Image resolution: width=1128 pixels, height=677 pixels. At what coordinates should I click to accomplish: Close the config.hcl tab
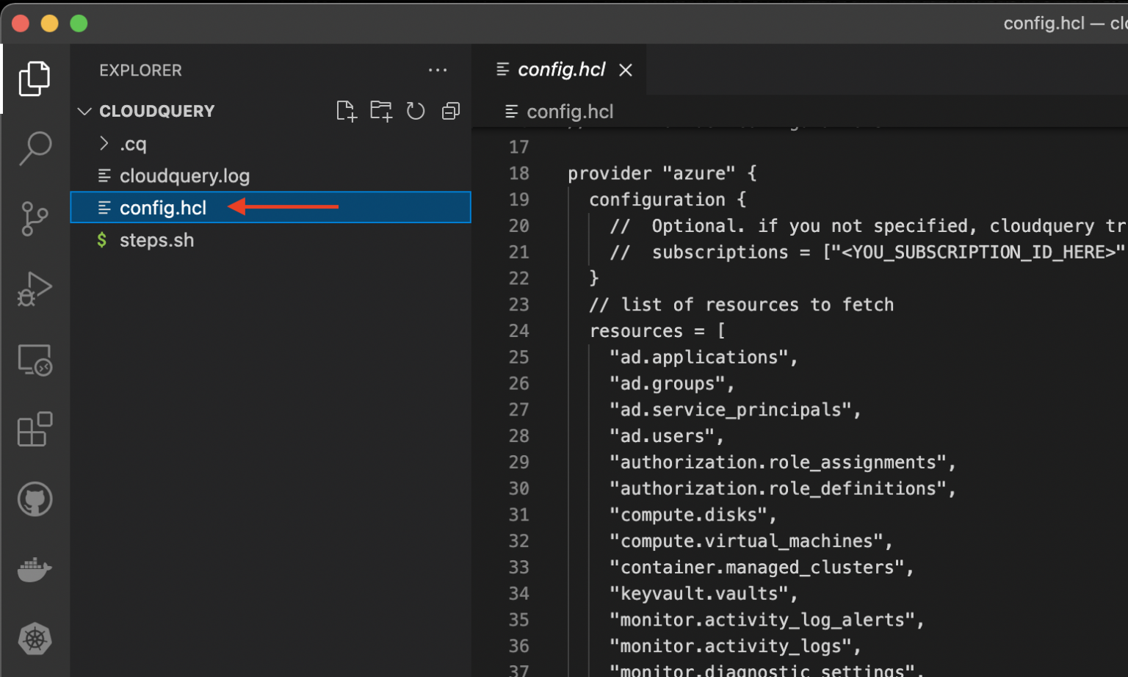coord(625,70)
